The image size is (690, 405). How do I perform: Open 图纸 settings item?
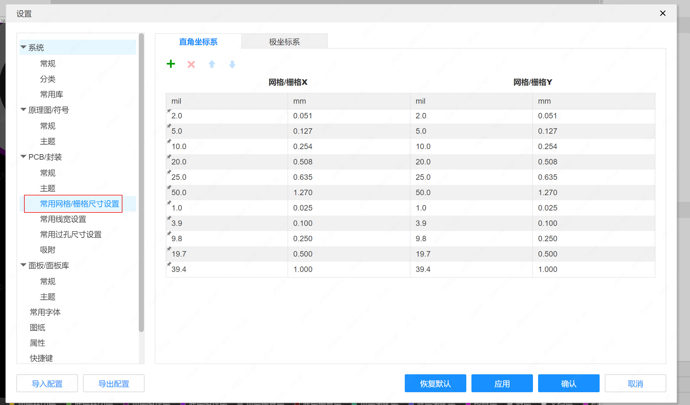[37, 328]
